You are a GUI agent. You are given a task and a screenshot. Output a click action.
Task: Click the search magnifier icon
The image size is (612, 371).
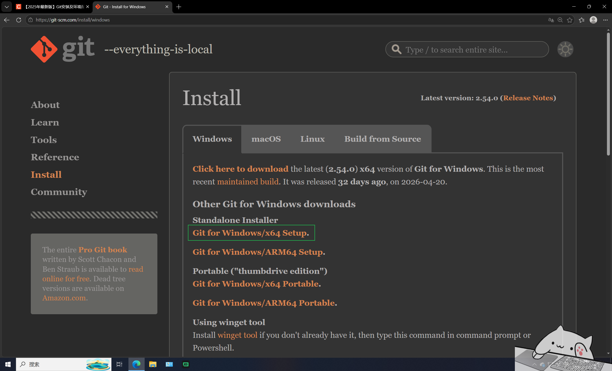pos(396,49)
